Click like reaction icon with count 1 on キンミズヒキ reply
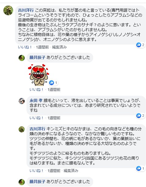146x187 pixels. [139, 168]
